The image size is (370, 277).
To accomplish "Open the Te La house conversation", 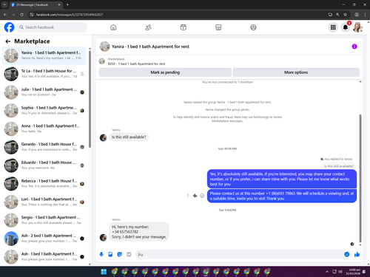I will point(44,74).
